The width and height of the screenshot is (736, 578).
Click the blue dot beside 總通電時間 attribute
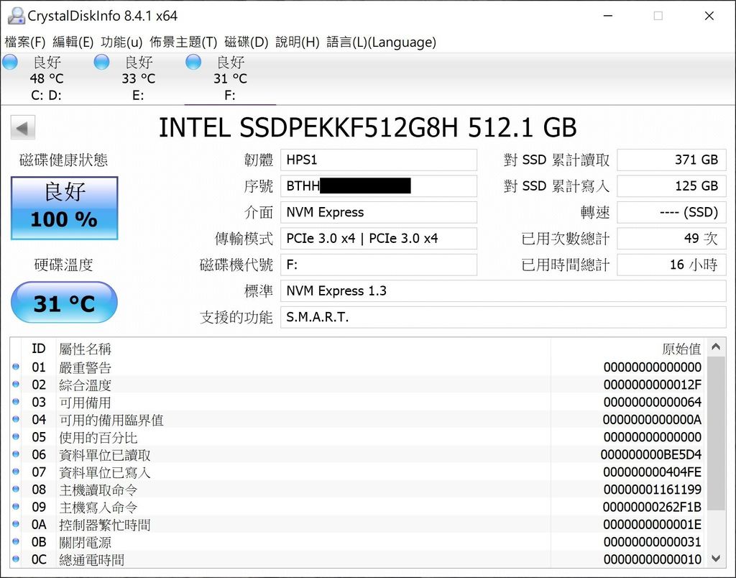(16, 559)
